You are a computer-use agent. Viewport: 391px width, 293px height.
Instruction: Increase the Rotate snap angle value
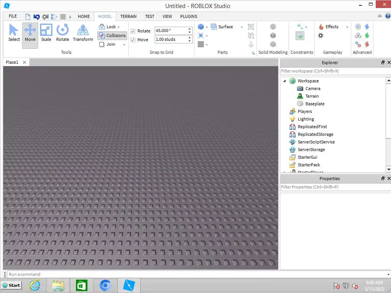pyautogui.click(x=189, y=29)
